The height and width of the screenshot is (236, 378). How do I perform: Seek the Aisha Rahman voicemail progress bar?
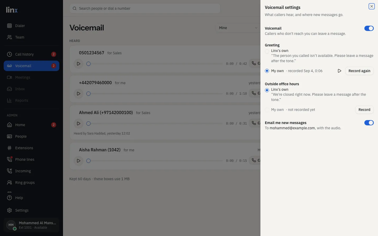pos(155,161)
